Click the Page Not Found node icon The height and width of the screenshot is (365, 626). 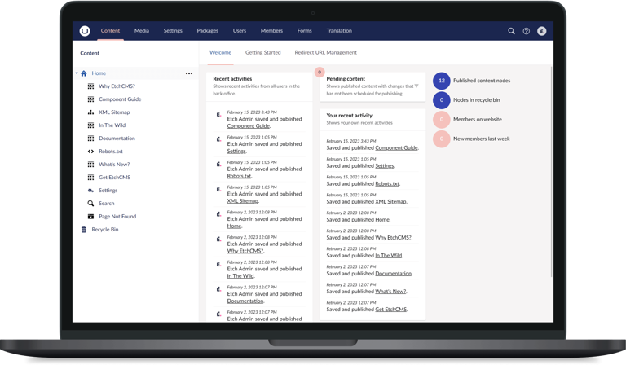coord(90,217)
